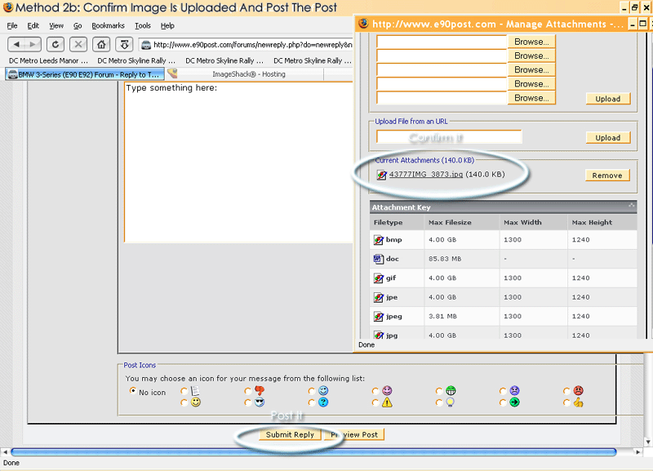This screenshot has height=471, width=653.
Task: Click Upload next to the Browse fields
Action: point(607,99)
